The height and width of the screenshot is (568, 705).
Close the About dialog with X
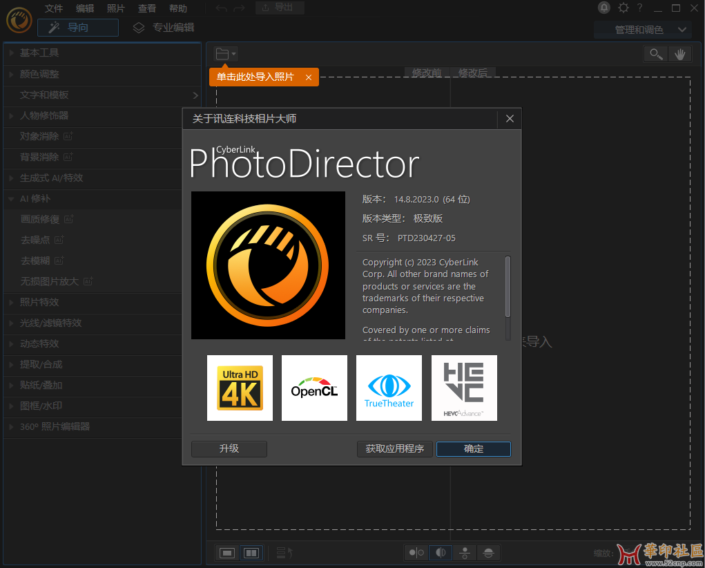(x=510, y=118)
